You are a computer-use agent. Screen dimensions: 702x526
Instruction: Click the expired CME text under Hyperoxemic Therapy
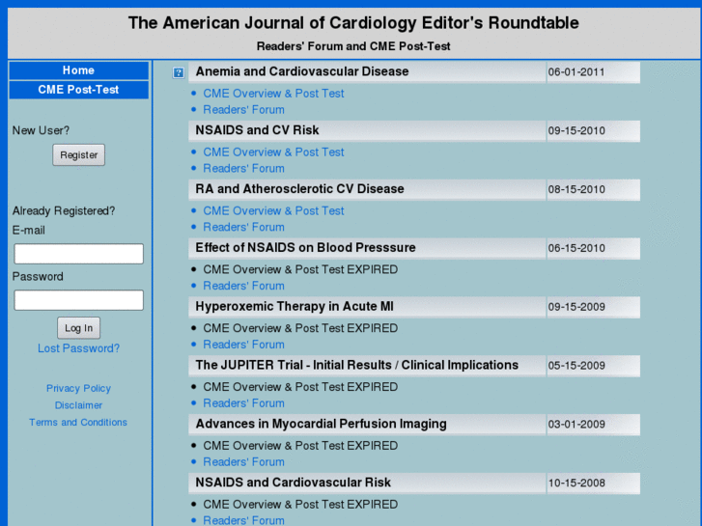[x=300, y=328]
